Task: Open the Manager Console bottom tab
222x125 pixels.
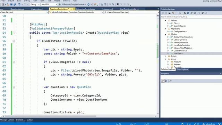Action: 7,120
